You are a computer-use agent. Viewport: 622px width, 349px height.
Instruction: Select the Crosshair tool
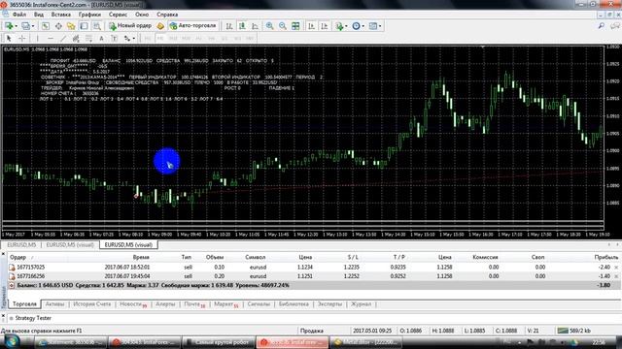[22, 38]
